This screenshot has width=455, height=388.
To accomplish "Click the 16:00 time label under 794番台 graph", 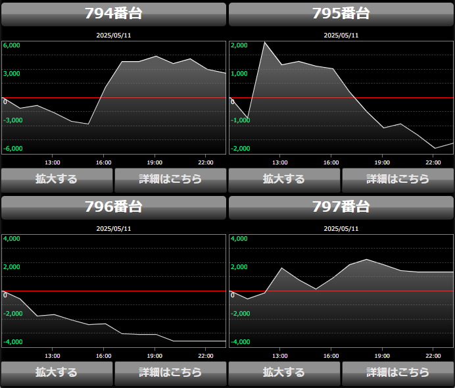I will (104, 162).
